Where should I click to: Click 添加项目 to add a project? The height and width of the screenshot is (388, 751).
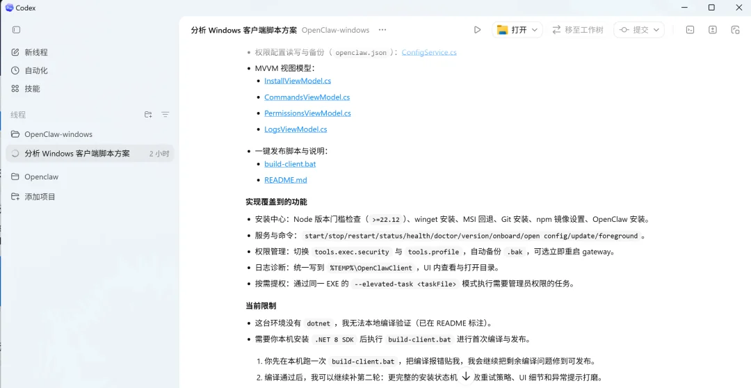pos(33,197)
